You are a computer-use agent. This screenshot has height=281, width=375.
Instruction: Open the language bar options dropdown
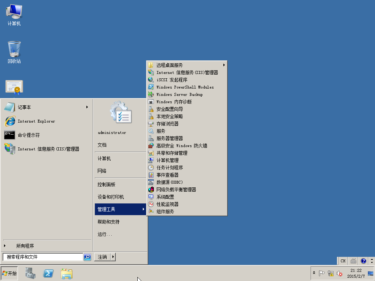point(372,261)
